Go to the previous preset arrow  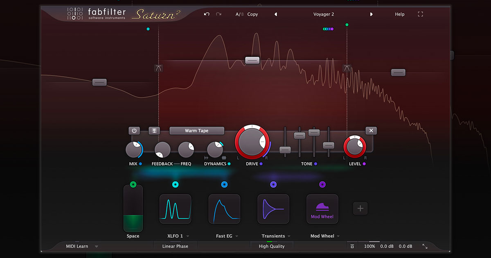point(276,14)
